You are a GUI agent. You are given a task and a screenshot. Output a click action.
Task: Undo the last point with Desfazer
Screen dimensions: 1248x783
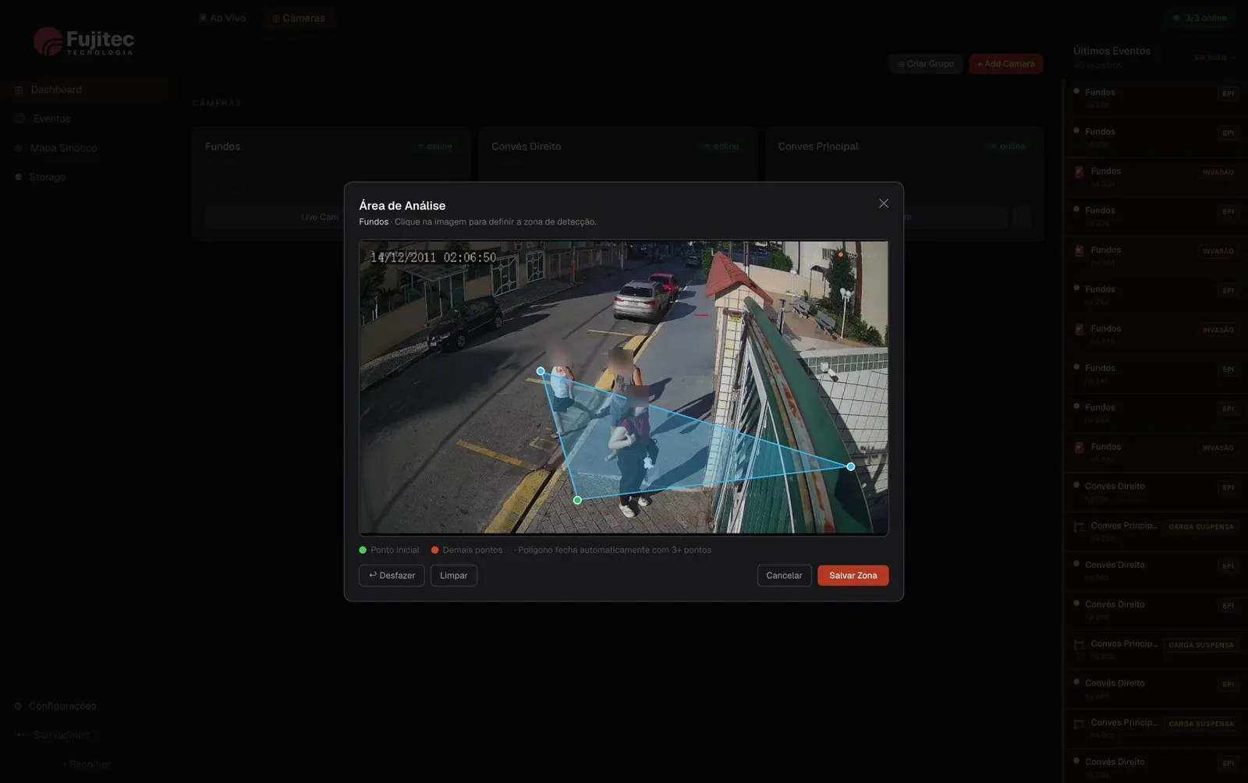tap(392, 576)
